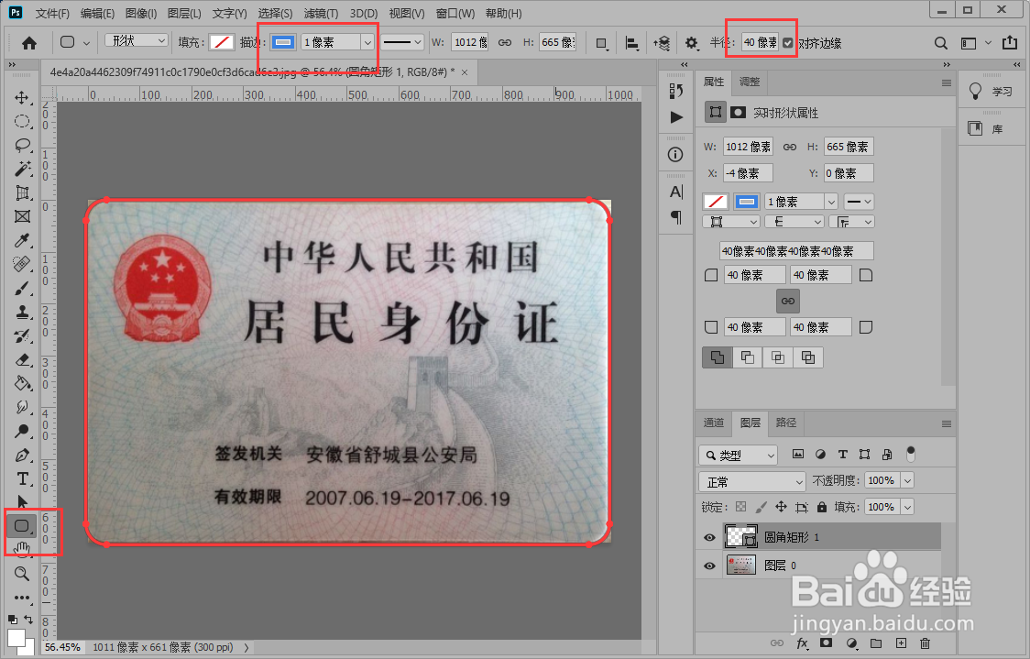Open the History panel icon

pyautogui.click(x=676, y=91)
